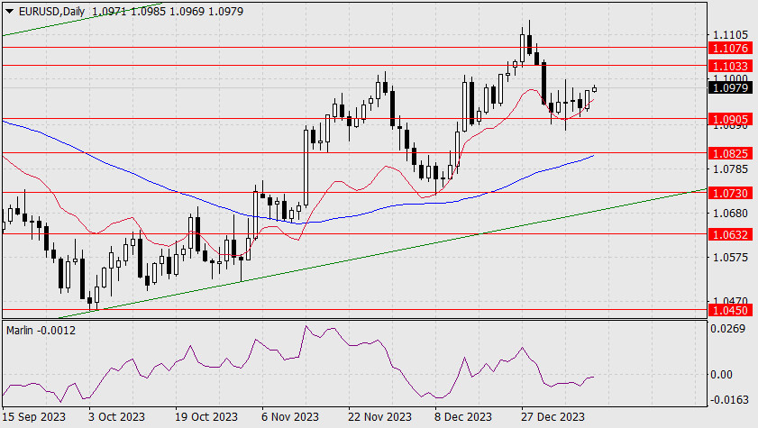Click the 1.1033 red price level label
Image resolution: width=758 pixels, height=428 pixels.
click(730, 66)
